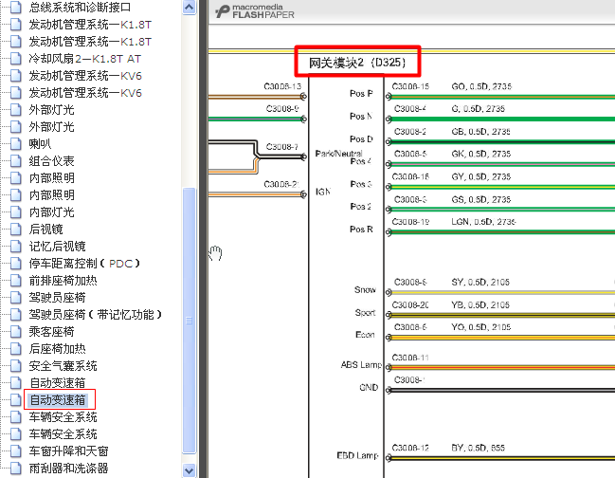Click the Snow pin label
This screenshot has width=615, height=478.
click(365, 289)
